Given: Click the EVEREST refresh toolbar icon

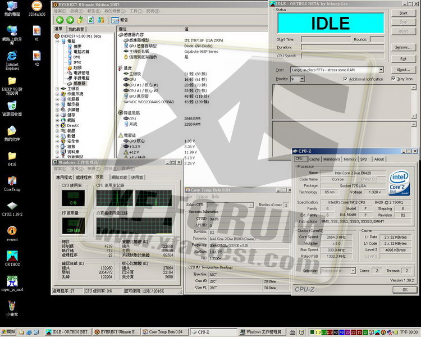Looking at the screenshot, I should coord(91,20).
